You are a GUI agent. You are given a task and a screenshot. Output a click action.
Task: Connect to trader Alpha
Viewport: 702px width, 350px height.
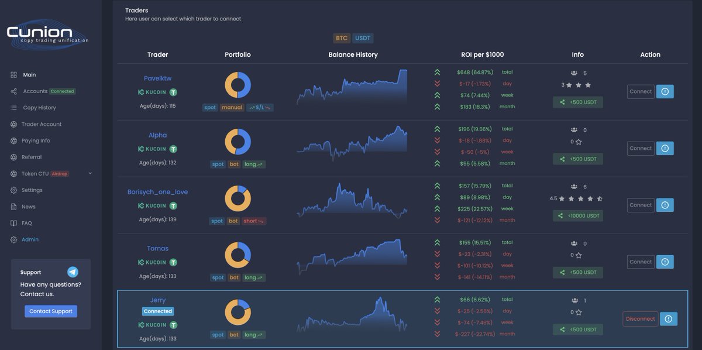pos(641,148)
